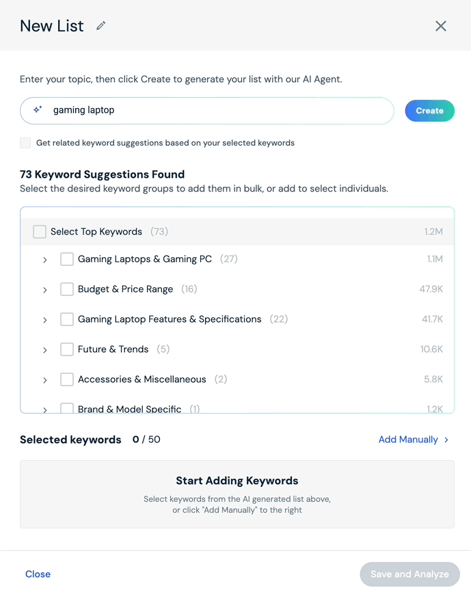Expand the Gaming Laptops & Gaming PC group

point(44,260)
